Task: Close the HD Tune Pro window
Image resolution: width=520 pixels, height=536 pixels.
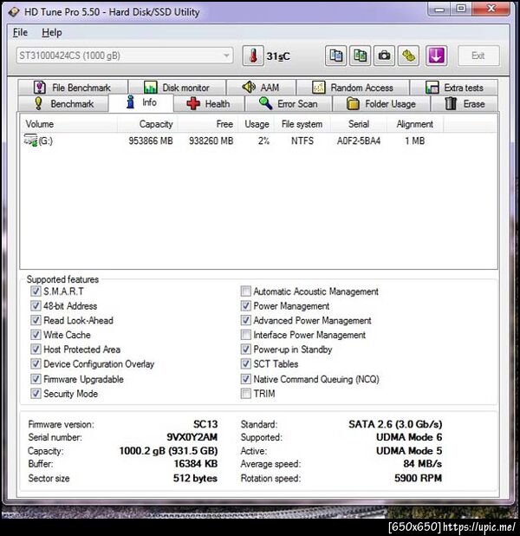Action: pyautogui.click(x=491, y=10)
